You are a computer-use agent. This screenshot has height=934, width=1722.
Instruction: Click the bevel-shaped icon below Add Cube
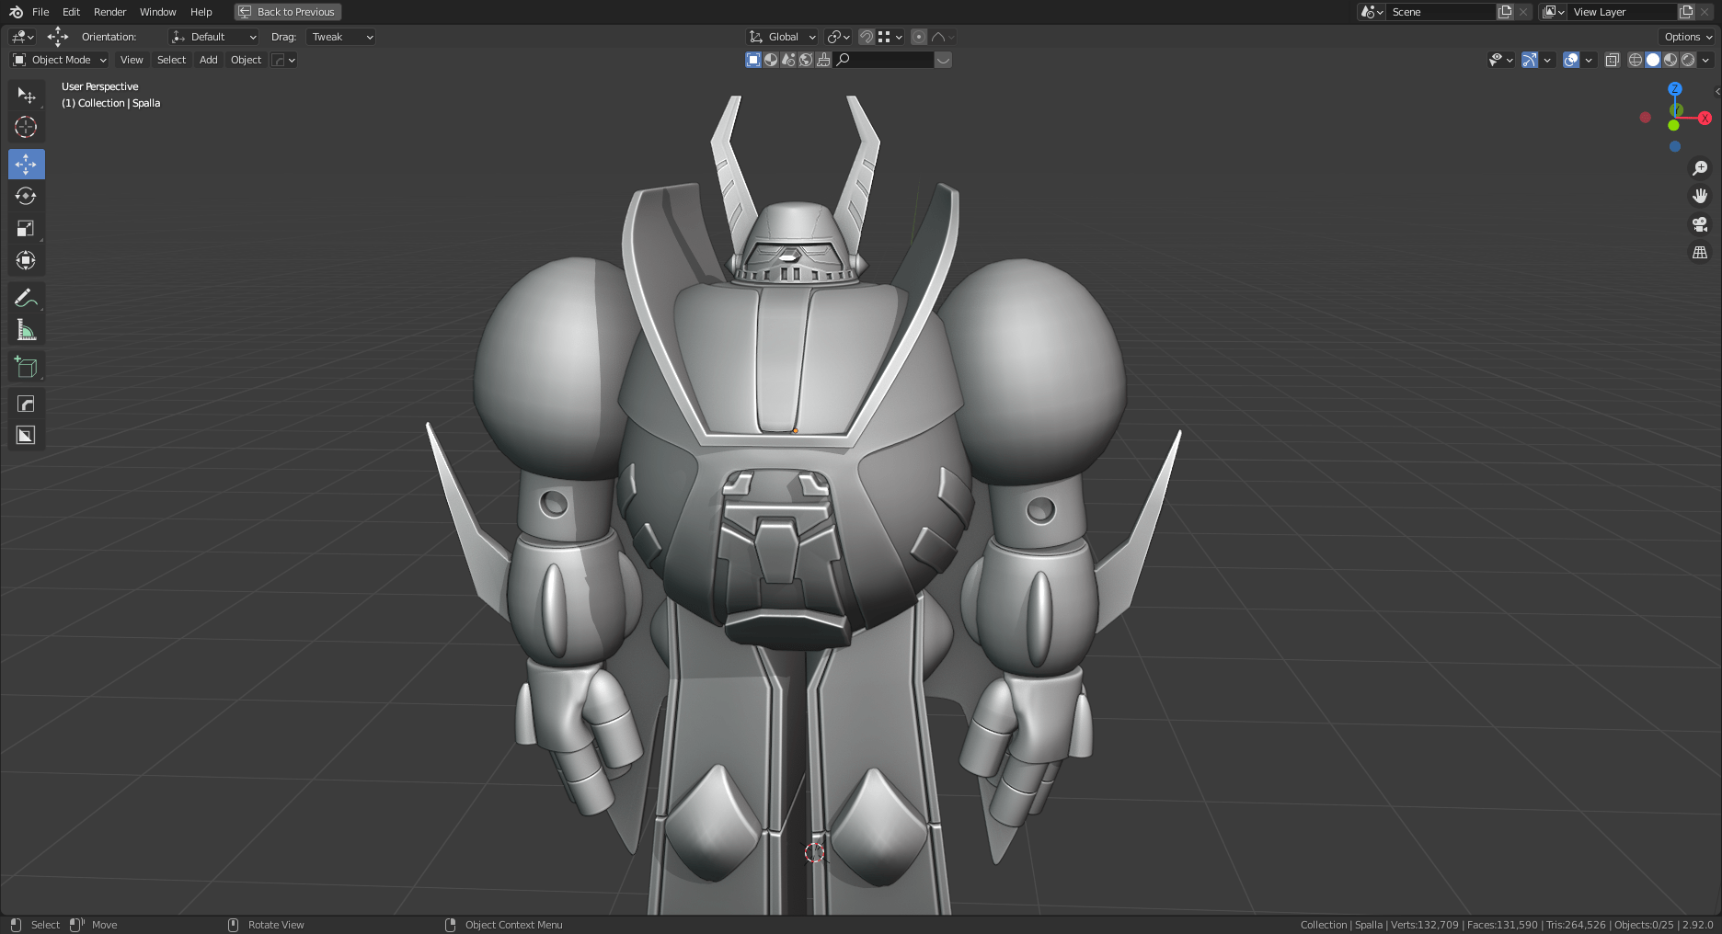(27, 404)
